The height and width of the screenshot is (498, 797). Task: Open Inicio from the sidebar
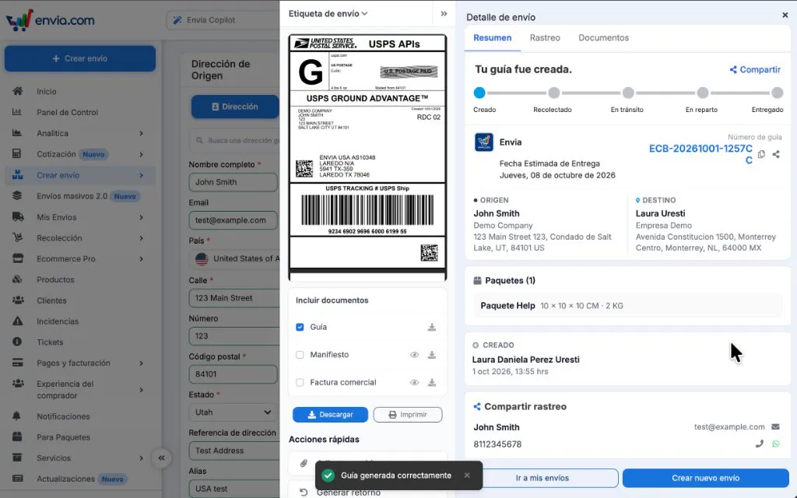click(46, 92)
